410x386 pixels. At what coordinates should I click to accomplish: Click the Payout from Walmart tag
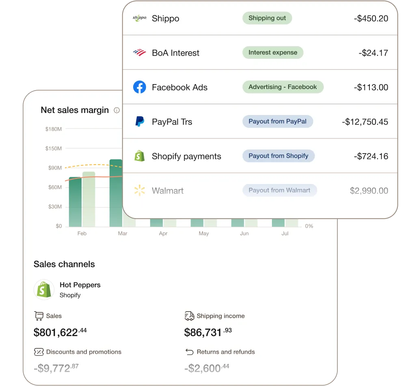(280, 191)
